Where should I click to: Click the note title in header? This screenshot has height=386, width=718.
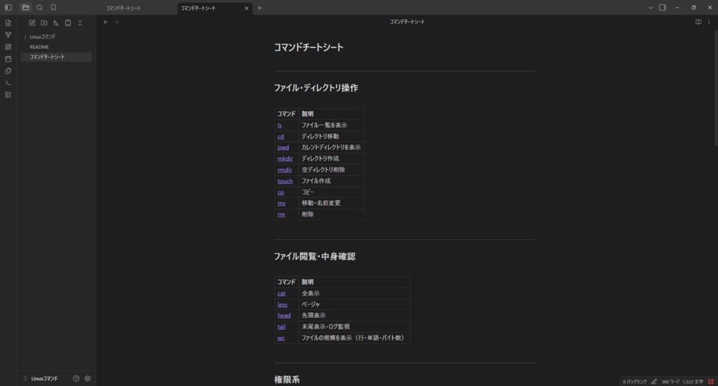click(407, 22)
